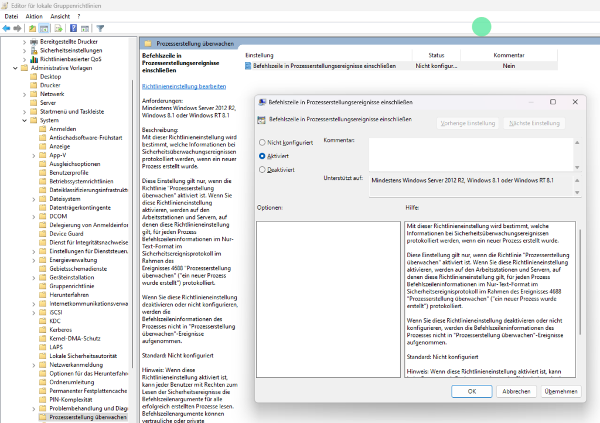600x423 pixels.
Task: Expand the 'Sicherheitseinstellungen' tree node
Action: [25, 50]
